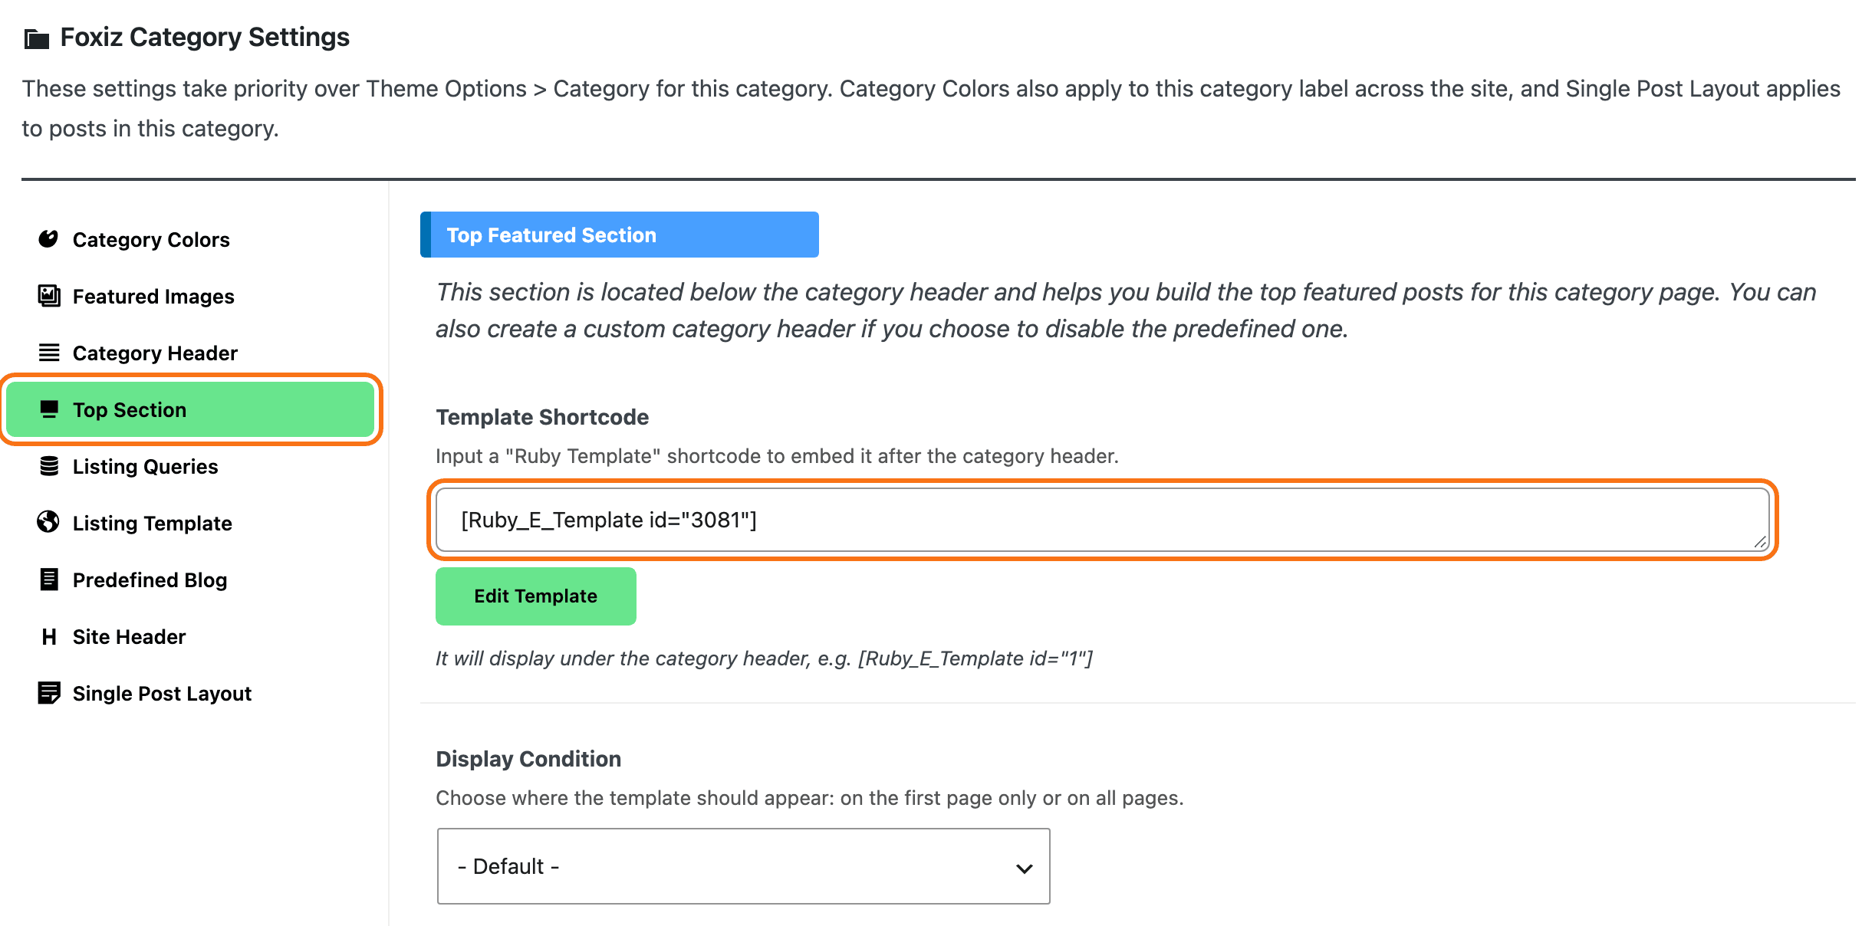Click the Single Post Layout note icon

coord(48,693)
